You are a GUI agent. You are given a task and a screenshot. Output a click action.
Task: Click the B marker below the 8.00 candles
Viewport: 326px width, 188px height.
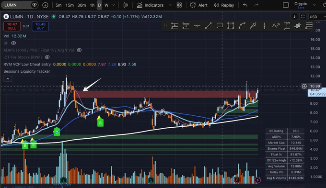click(x=100, y=123)
